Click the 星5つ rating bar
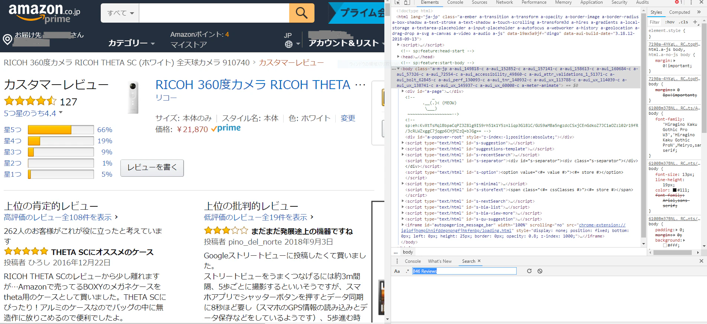This screenshot has height=324, width=707. click(61, 130)
